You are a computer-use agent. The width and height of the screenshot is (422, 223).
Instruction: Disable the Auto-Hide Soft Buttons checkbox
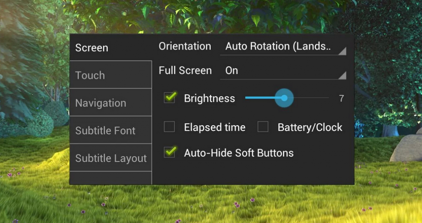click(x=169, y=153)
